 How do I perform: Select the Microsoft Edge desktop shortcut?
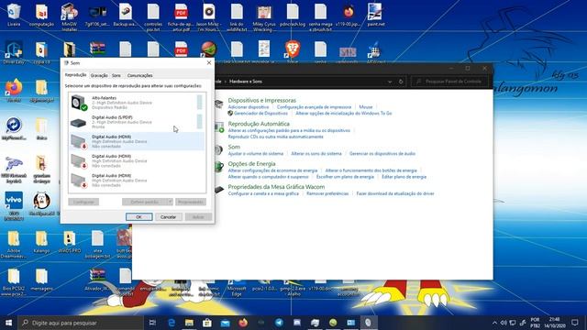237,288
